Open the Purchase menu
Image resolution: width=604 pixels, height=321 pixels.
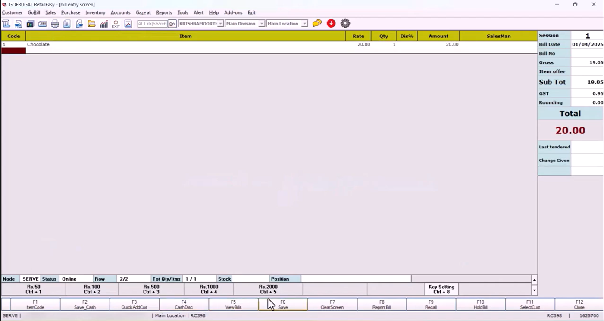click(71, 13)
